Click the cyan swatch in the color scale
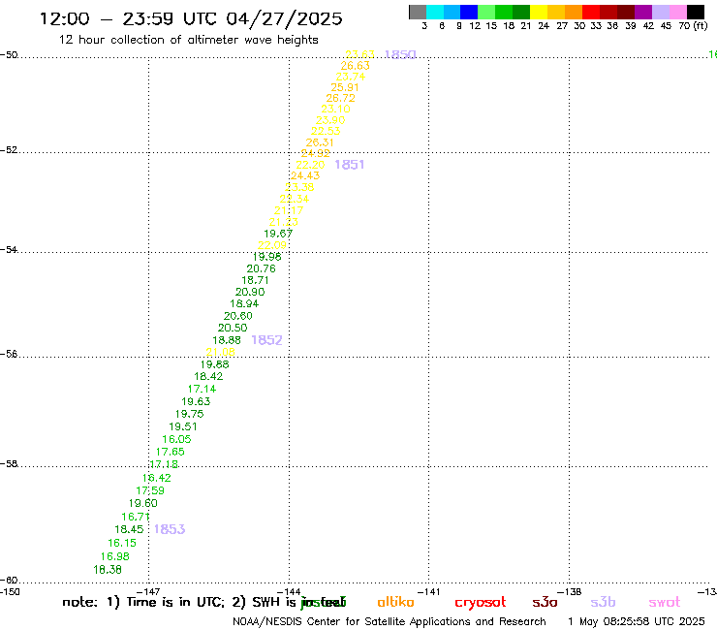This screenshot has height=630, width=717. 434,12
